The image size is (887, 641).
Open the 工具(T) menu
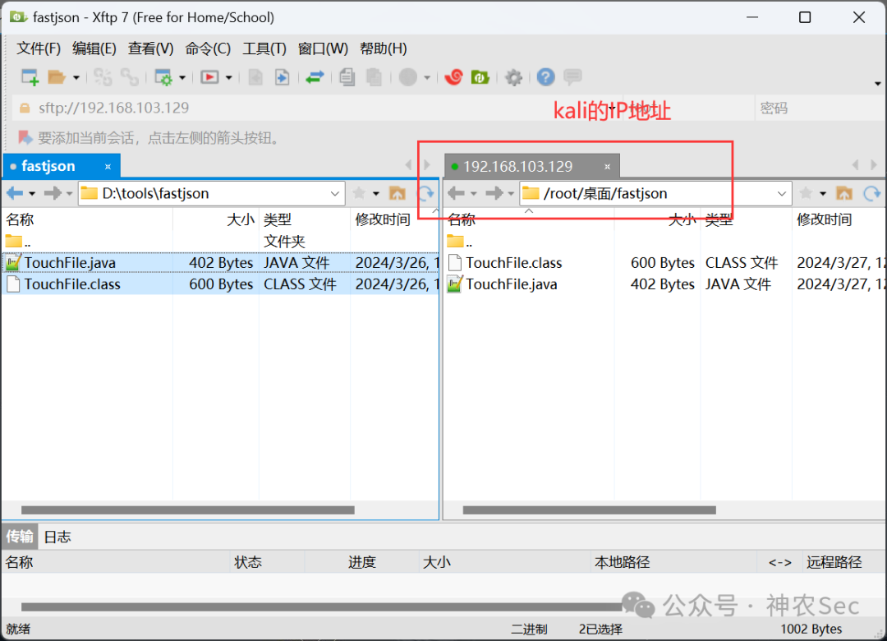[264, 48]
